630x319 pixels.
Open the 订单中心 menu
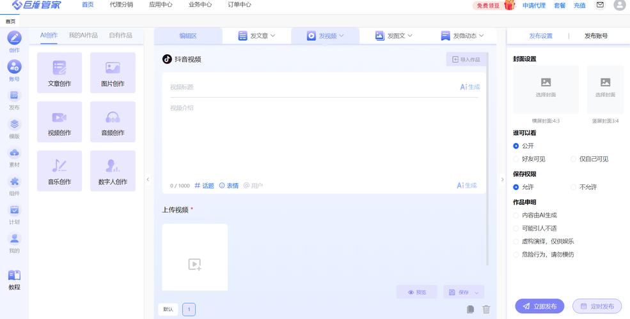pos(239,5)
